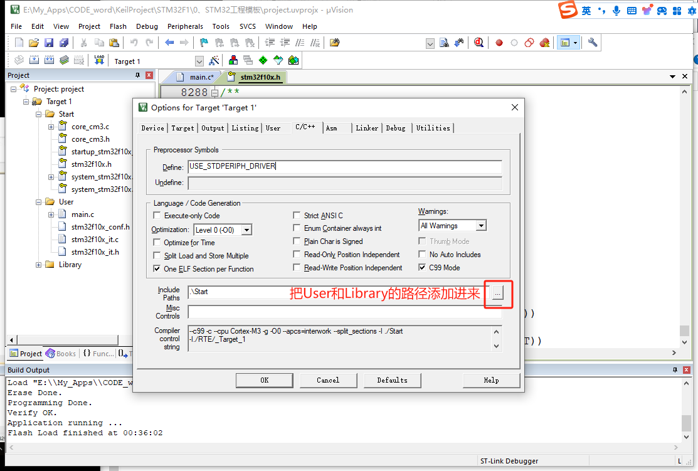Click the Cancel button

328,380
